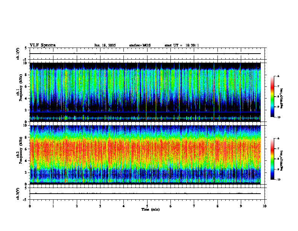The width and height of the screenshot is (298, 231).
Task: Select the "start UT = 18:30: 1" text
Action: point(182,45)
